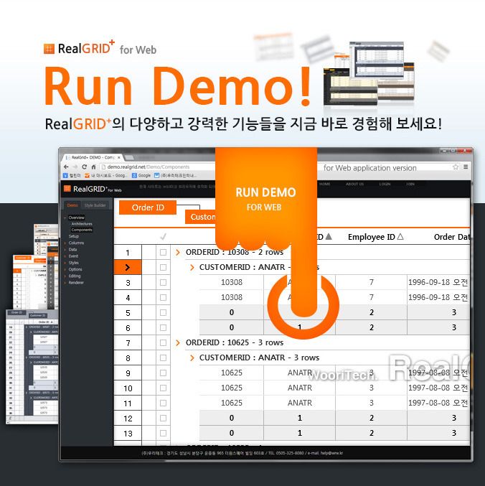Screen dimensions: 485x486
Task: Tick the checkbox in row 13
Action: tap(163, 433)
